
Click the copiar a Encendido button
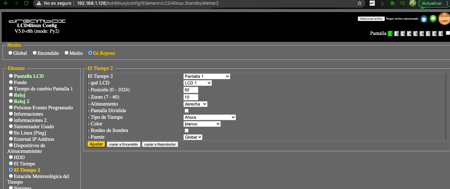click(x=124, y=144)
